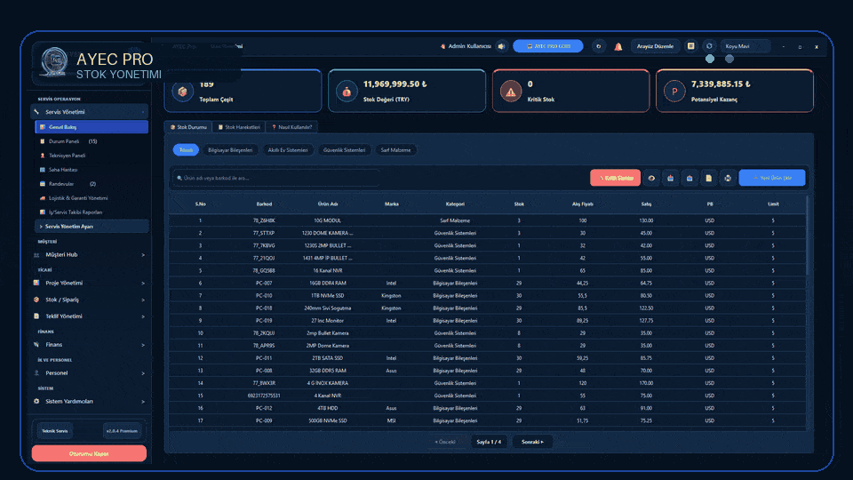Click the Stok / Sipariş box icon
Viewport: 853px width, 480px height.
(36, 300)
